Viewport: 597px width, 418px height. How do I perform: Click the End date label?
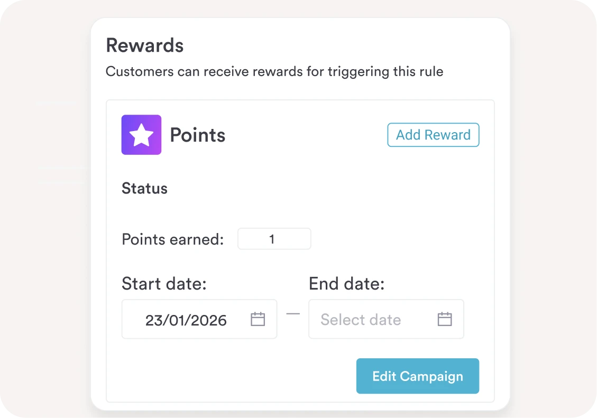coord(346,284)
